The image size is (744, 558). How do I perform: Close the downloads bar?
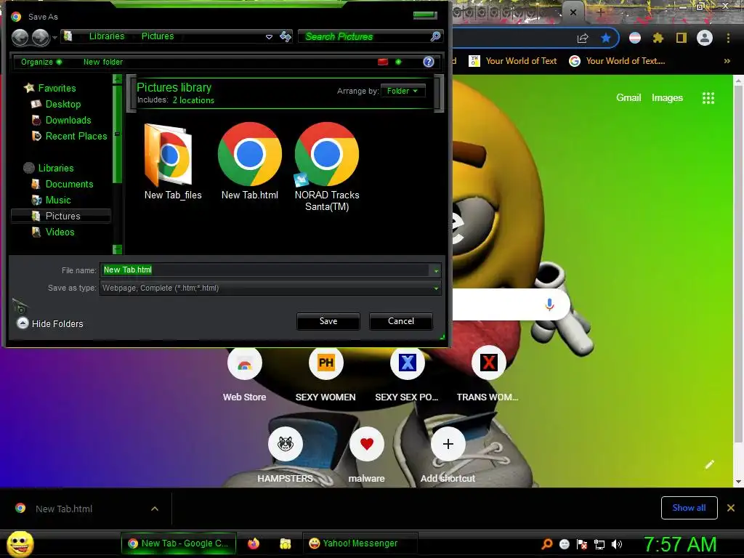tap(731, 508)
